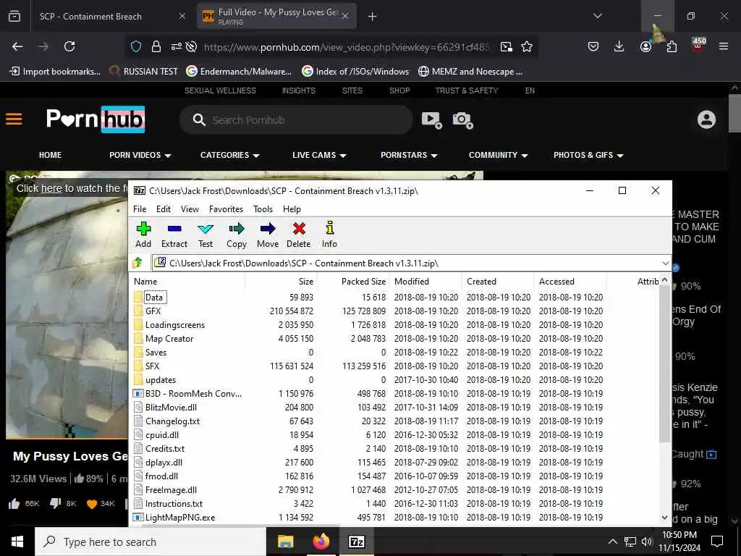Viewport: 741px width, 556px height.
Task: Show hidden icons in system tray
Action: tap(612, 542)
